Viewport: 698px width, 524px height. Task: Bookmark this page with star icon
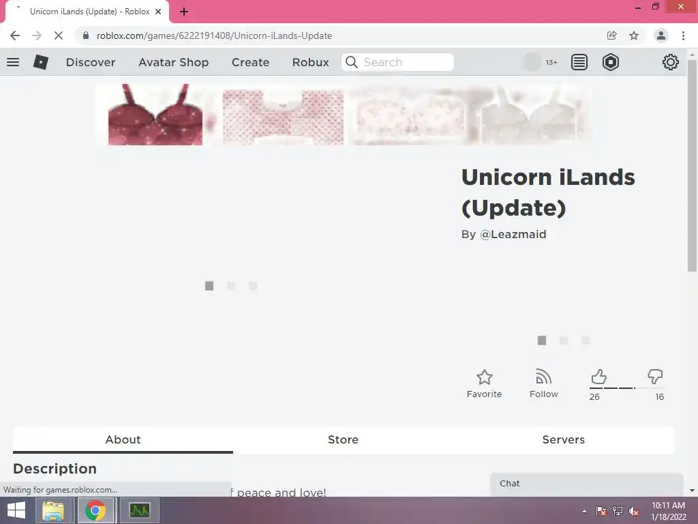point(634,35)
